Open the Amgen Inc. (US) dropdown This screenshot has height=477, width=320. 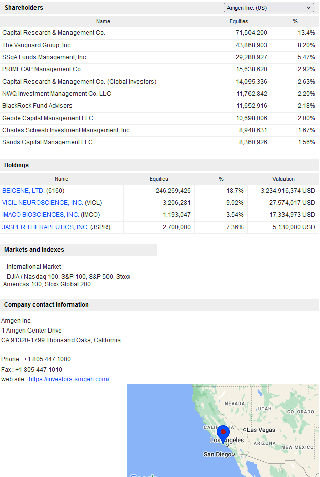point(269,8)
